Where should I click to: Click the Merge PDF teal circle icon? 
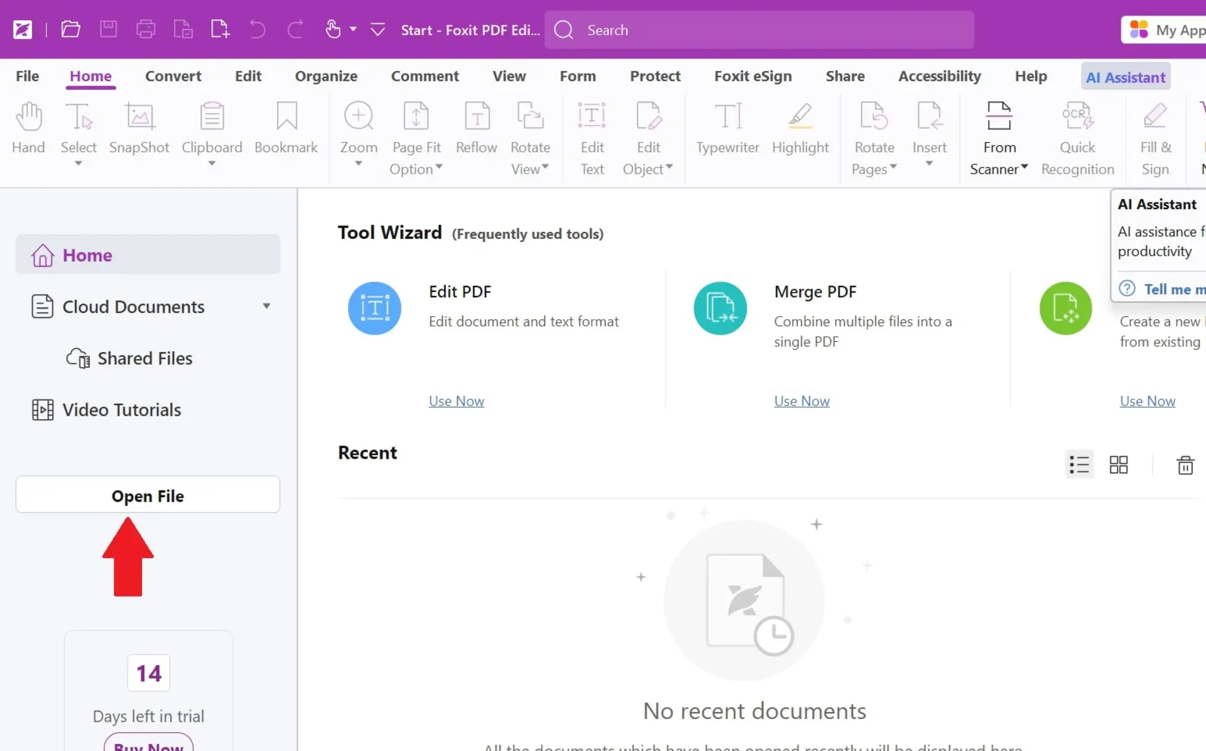[x=720, y=308]
